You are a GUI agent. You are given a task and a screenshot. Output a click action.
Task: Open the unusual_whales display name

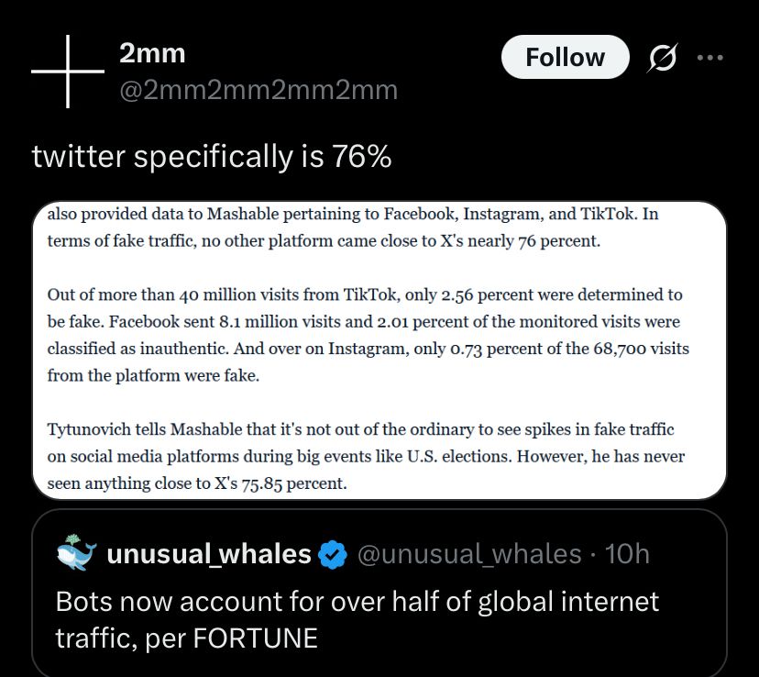tap(209, 554)
